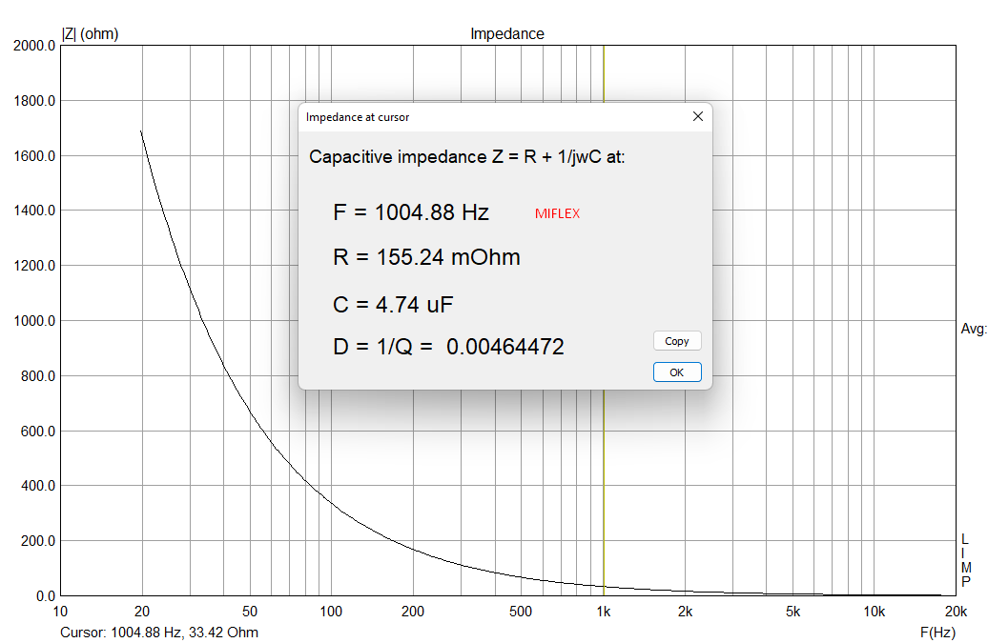Click the 100 frequency axis tick label
Image resolution: width=988 pixels, height=643 pixels.
331,612
